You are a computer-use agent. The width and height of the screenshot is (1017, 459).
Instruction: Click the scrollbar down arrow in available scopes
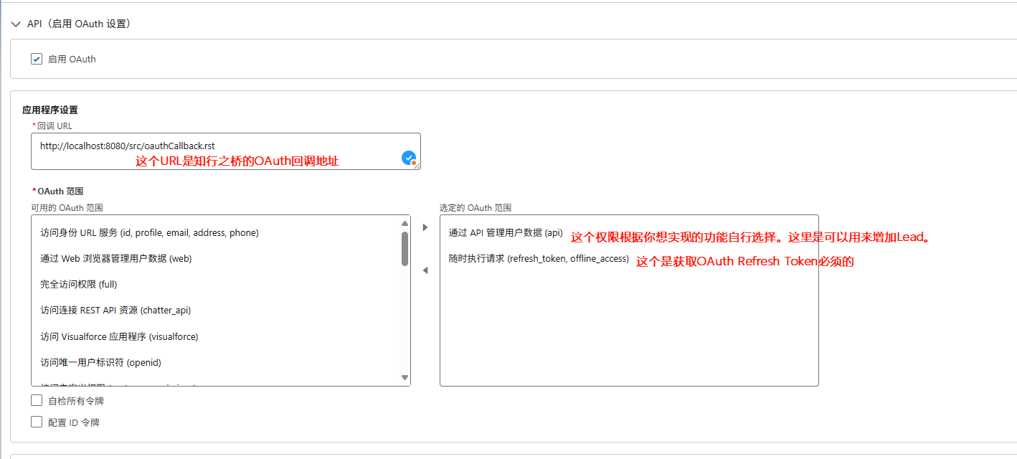click(405, 377)
